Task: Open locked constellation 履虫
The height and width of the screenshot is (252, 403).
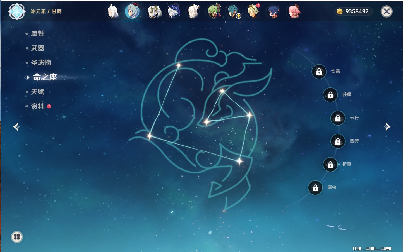Action: coord(315,188)
